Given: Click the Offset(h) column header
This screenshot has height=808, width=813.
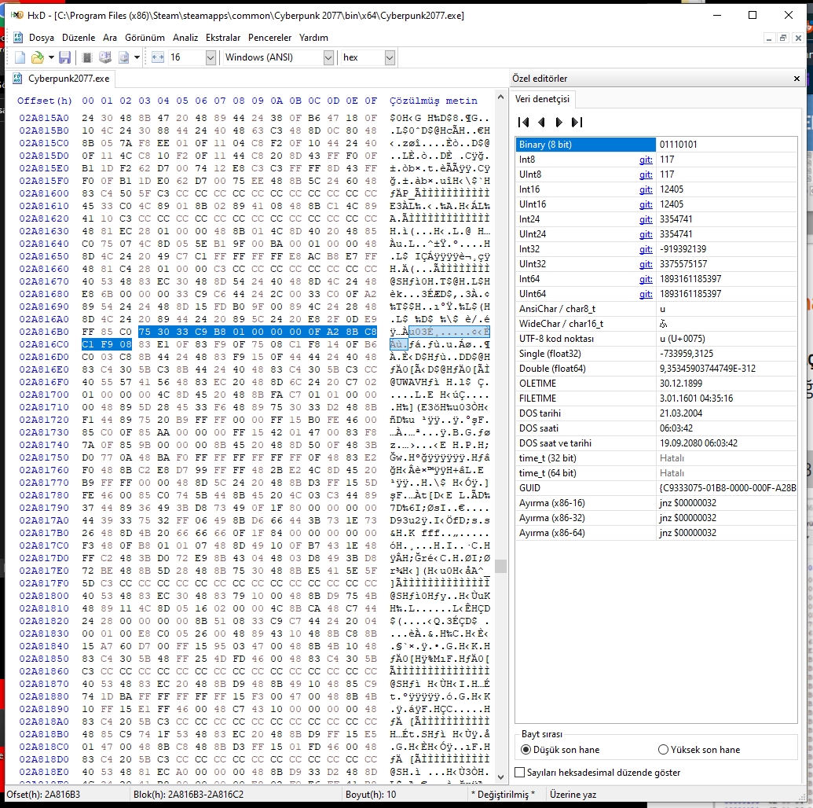Looking at the screenshot, I should pos(45,101).
